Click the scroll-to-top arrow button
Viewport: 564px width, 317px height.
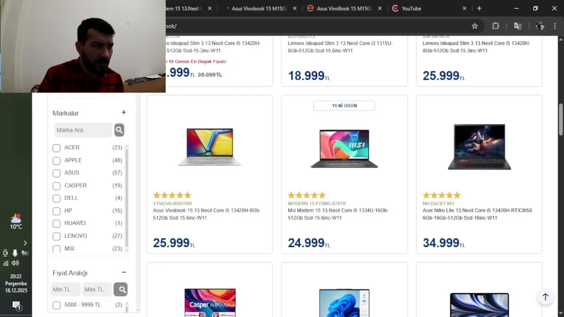point(545,297)
